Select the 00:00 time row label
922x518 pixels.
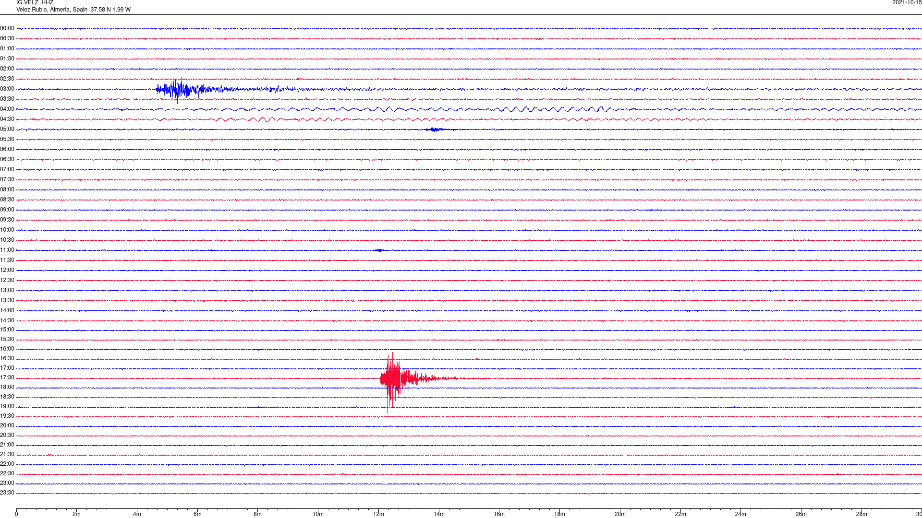pyautogui.click(x=7, y=28)
